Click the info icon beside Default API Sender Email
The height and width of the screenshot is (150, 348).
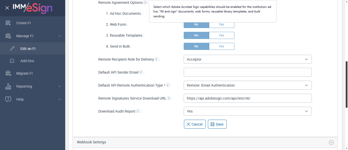pyautogui.click(x=141, y=72)
